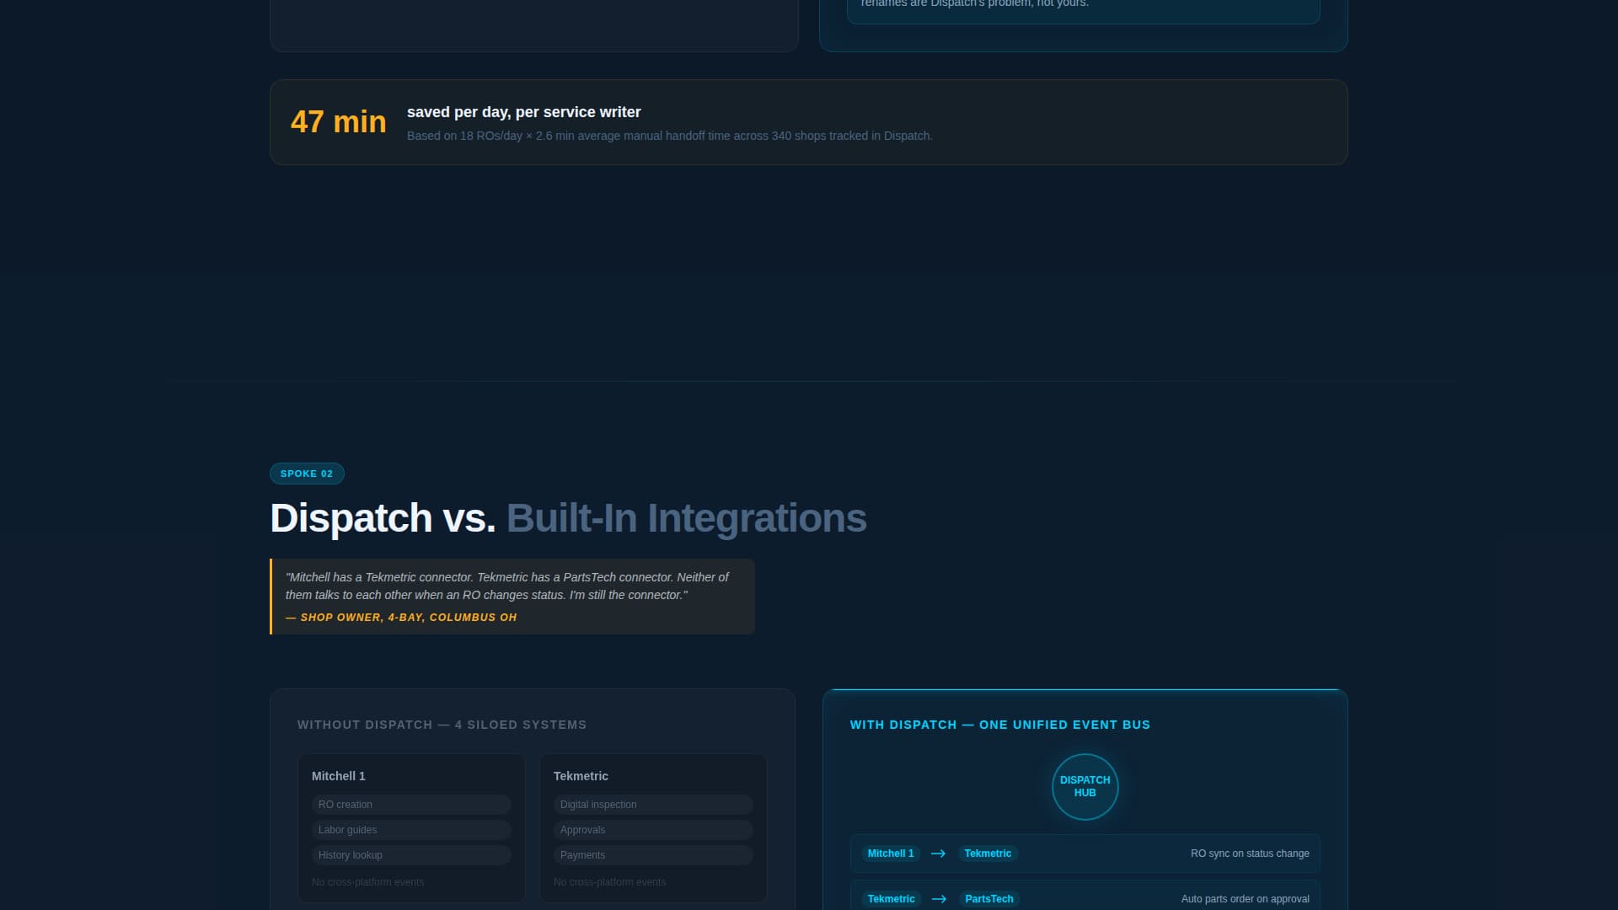Image resolution: width=1618 pixels, height=910 pixels.
Task: Select the SPOKE 02 badge
Action: coord(307,473)
